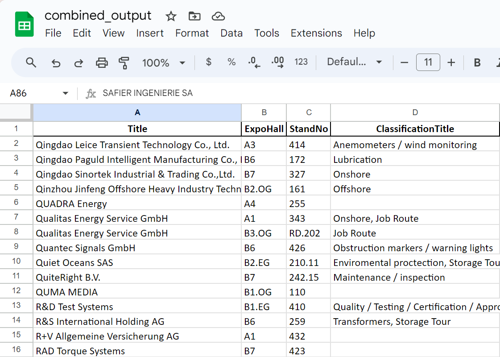Select cell QuiteRight B.V.

(137, 277)
